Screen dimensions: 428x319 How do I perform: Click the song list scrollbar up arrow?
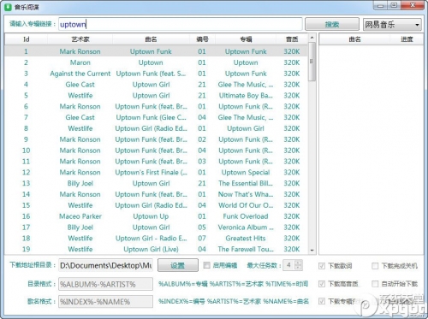click(x=312, y=38)
